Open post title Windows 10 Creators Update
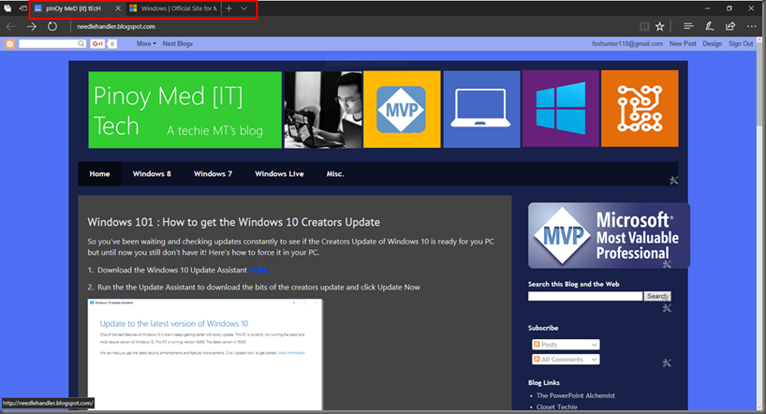 point(233,222)
